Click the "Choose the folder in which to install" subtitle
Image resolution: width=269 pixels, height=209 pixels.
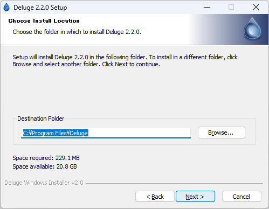click(77, 32)
